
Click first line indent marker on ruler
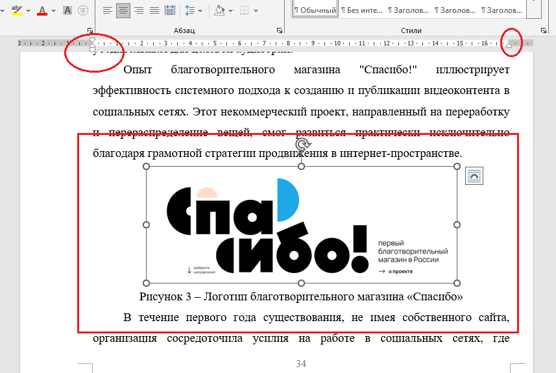92,40
